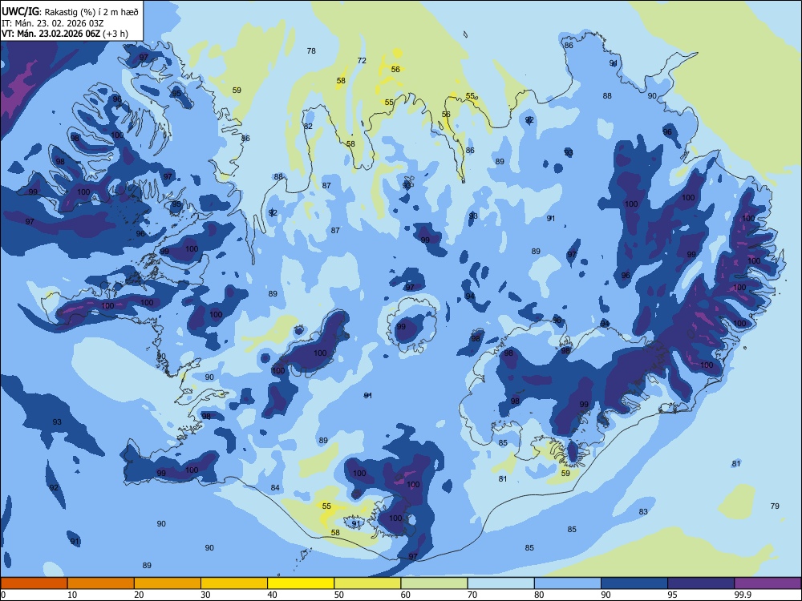This screenshot has height=601, width=802.
Task: Click the '20' label on the legend scale
Action: tap(139, 595)
